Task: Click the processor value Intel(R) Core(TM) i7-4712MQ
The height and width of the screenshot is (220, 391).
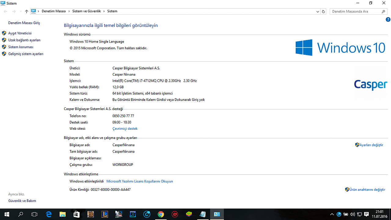Action: pos(155,81)
